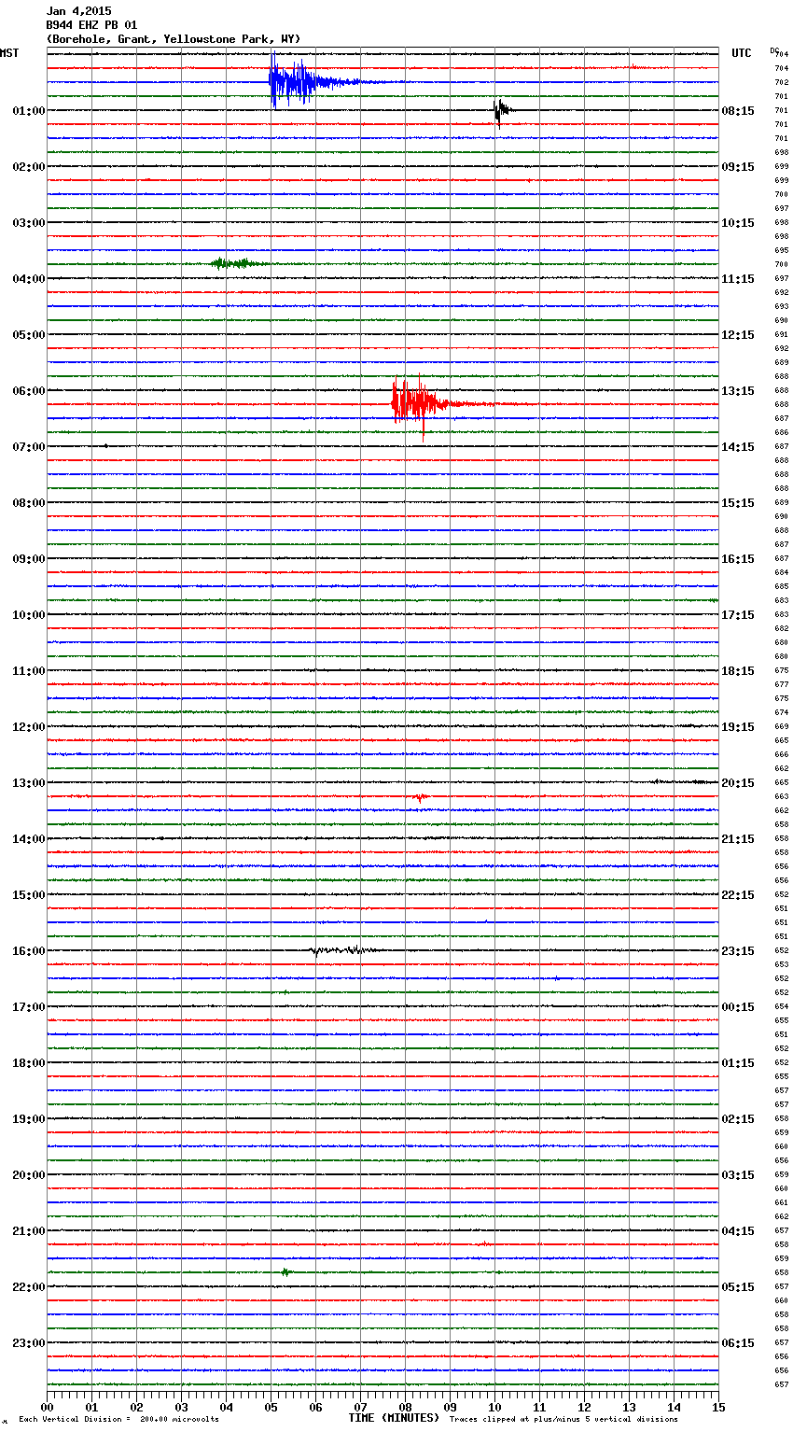This screenshot has width=793, height=1432.
Task: Click the '05' minute tick label
Action: [271, 1407]
